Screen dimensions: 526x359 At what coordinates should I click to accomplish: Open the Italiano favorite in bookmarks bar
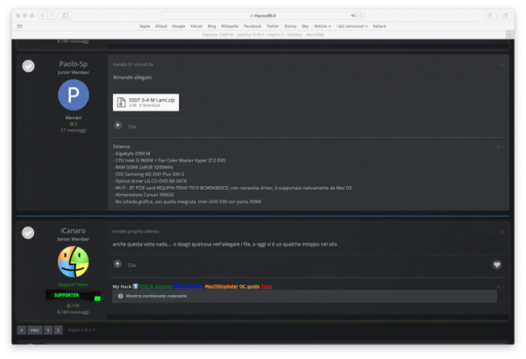pos(380,26)
